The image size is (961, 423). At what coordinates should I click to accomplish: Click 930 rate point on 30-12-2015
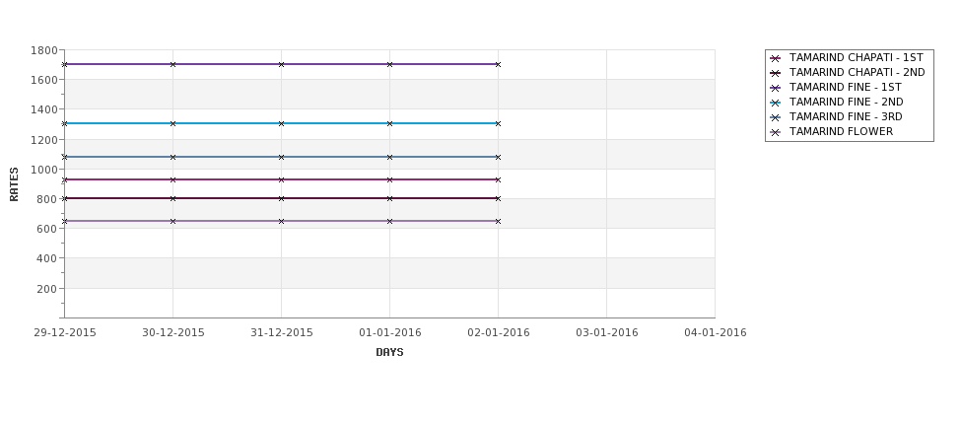tap(172, 179)
